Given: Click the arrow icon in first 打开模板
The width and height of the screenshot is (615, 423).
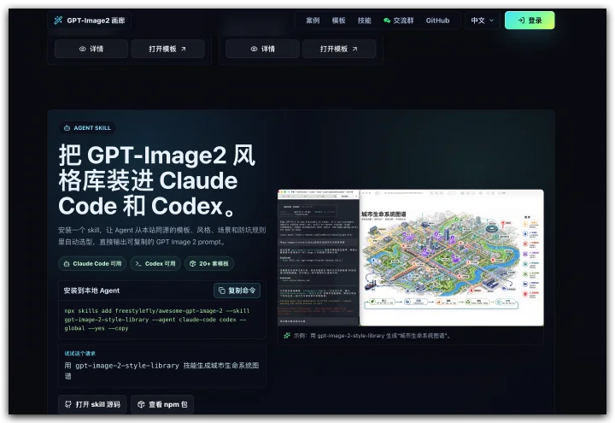Looking at the screenshot, I should click(184, 49).
